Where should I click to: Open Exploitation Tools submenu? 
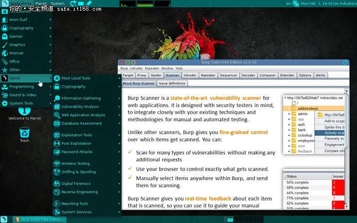[x=87, y=135]
